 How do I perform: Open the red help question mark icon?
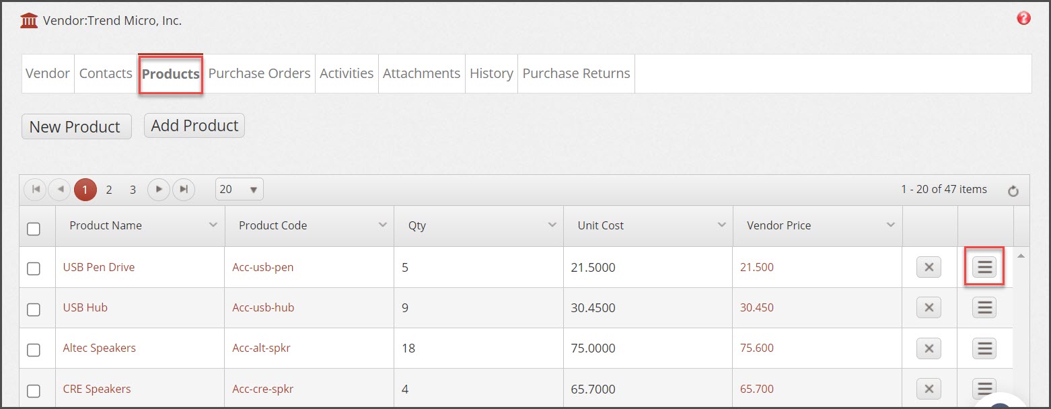1023,19
